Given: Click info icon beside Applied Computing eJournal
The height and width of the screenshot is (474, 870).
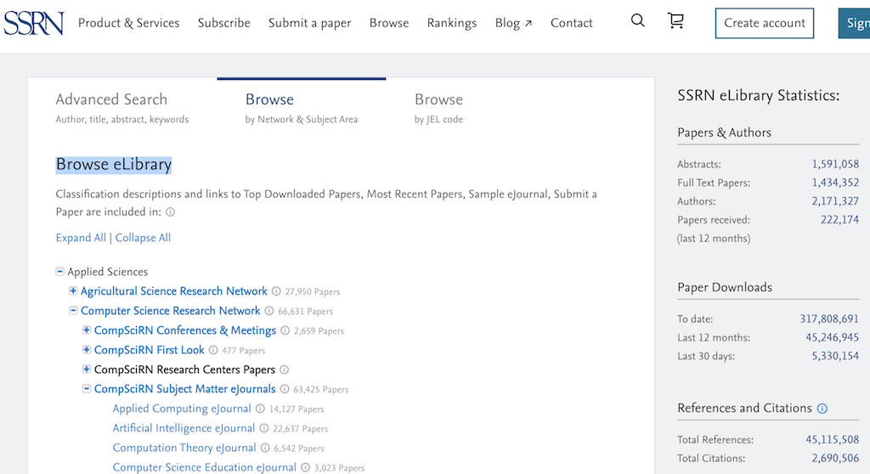Looking at the screenshot, I should pos(260,409).
